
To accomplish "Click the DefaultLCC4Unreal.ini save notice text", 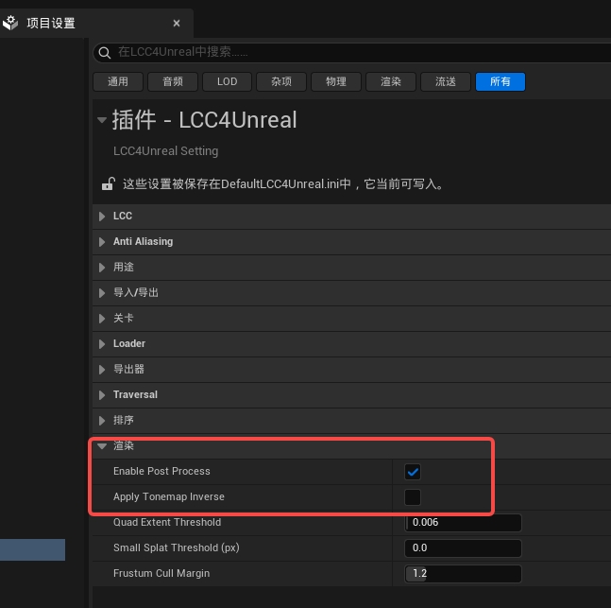I will 283,183.
